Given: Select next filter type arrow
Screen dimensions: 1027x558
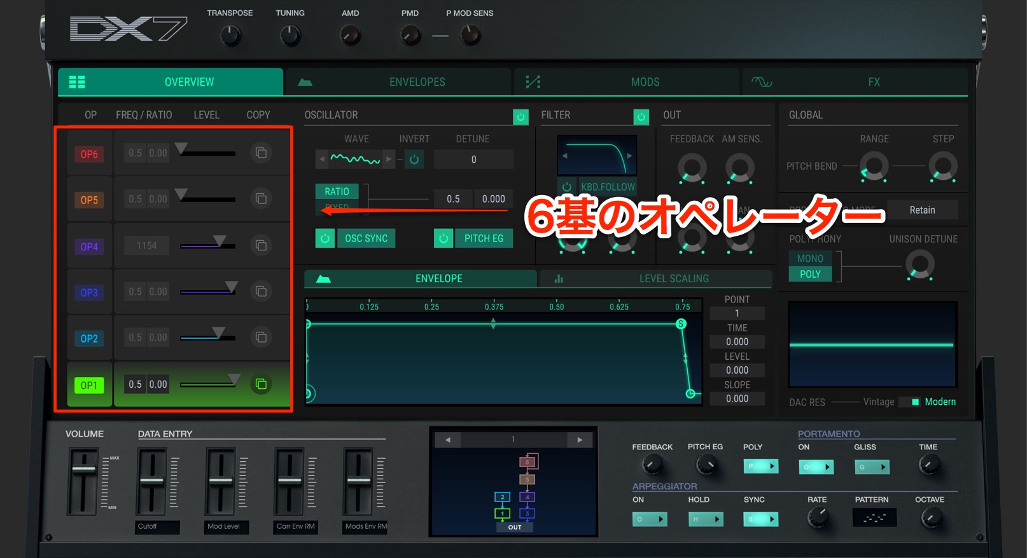Looking at the screenshot, I should coord(629,155).
